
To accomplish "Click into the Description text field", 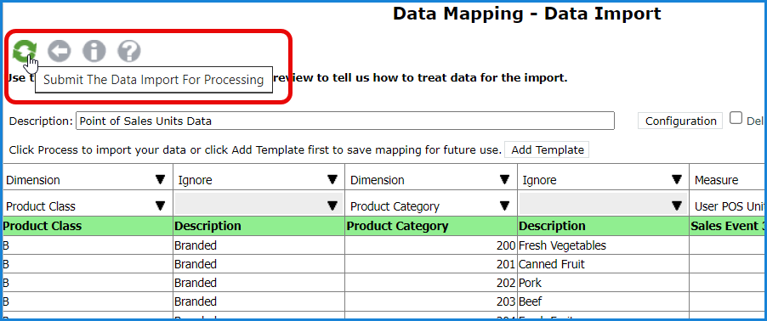I will coord(345,121).
